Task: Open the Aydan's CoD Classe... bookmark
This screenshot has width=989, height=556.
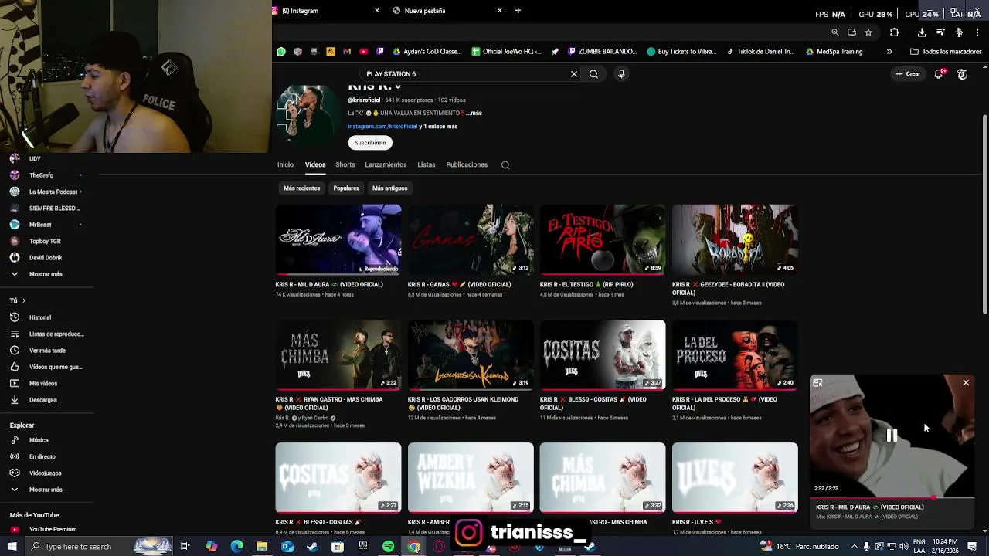Action: click(x=427, y=52)
